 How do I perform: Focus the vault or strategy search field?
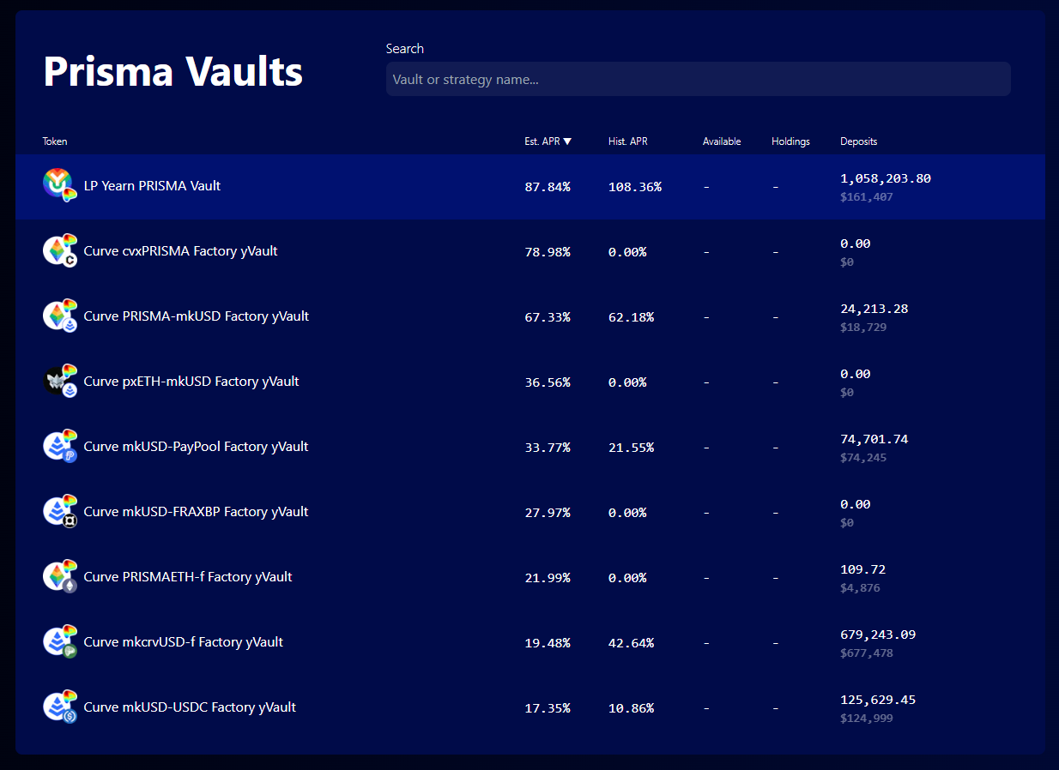click(698, 79)
